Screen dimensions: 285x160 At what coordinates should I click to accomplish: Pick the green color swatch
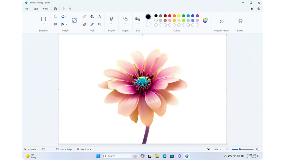pos(184,16)
